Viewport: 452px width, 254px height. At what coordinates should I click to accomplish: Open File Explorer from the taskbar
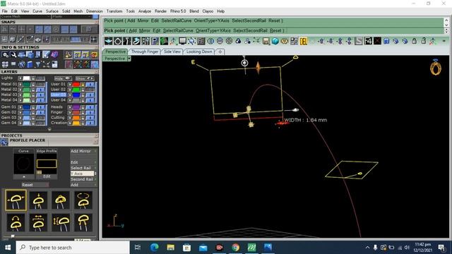(x=171, y=248)
